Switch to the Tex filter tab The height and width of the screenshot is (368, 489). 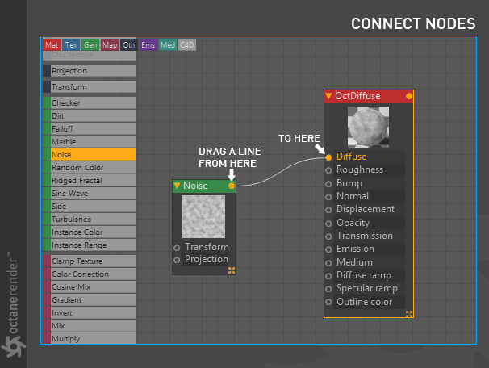[x=71, y=45]
